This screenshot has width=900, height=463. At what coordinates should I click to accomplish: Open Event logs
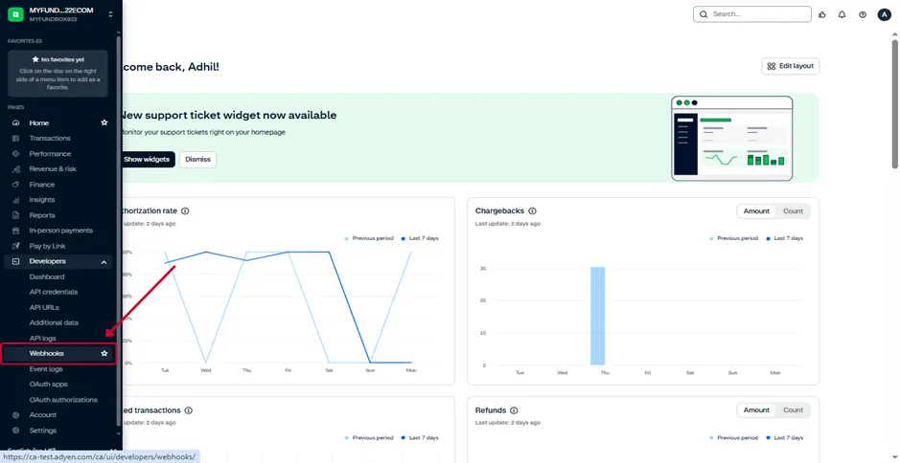tap(46, 369)
